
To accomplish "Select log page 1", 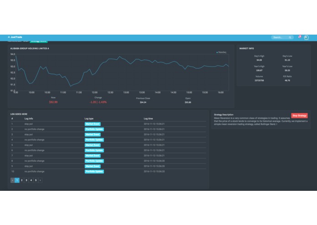I will [x=17, y=180].
